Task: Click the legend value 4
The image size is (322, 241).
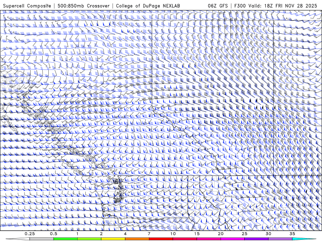Action: (x=125, y=234)
